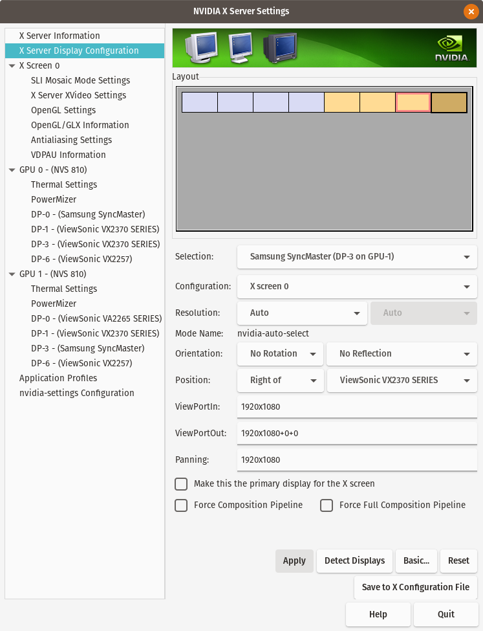Select Application Profiles in the sidebar
Screen dimensions: 483x631
(58, 379)
